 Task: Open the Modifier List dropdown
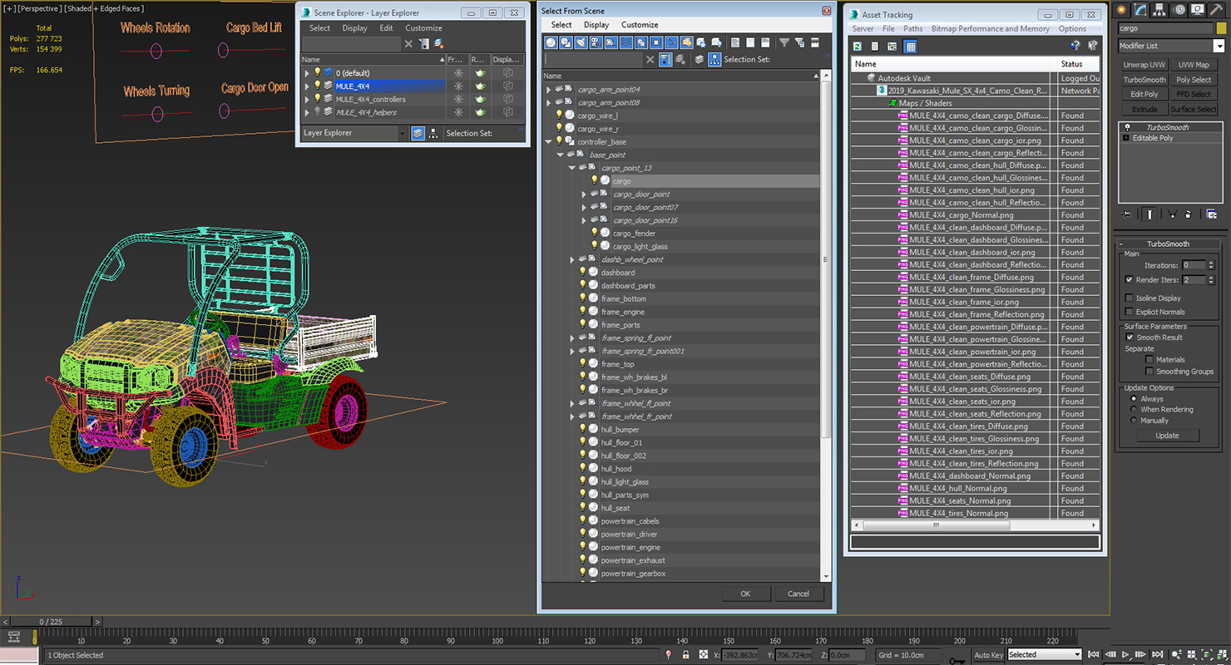[1219, 46]
